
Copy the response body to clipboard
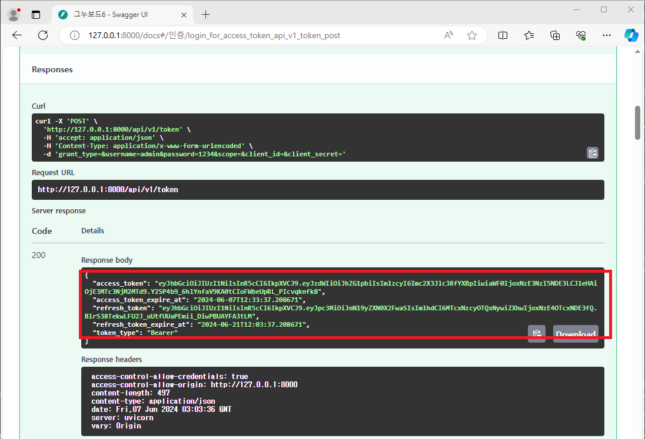click(x=536, y=334)
